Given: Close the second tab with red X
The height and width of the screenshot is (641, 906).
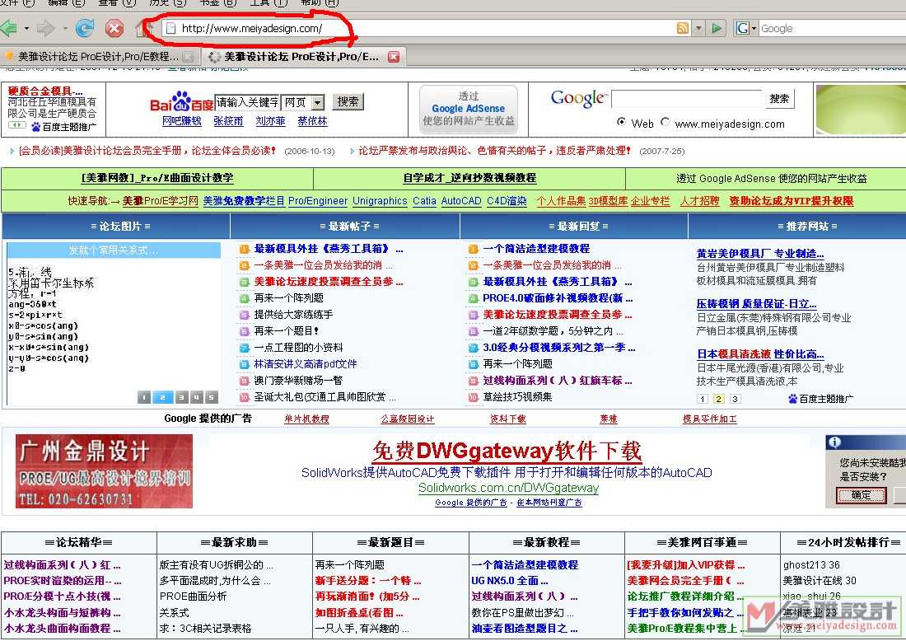Looking at the screenshot, I should [x=394, y=57].
